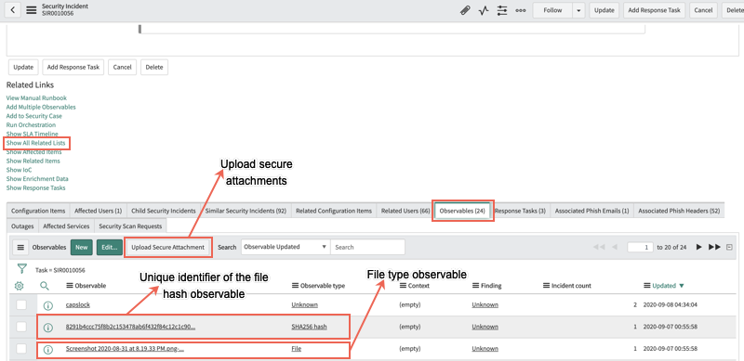Open the Observable column menu icon
The height and width of the screenshot is (361, 744).
69,286
